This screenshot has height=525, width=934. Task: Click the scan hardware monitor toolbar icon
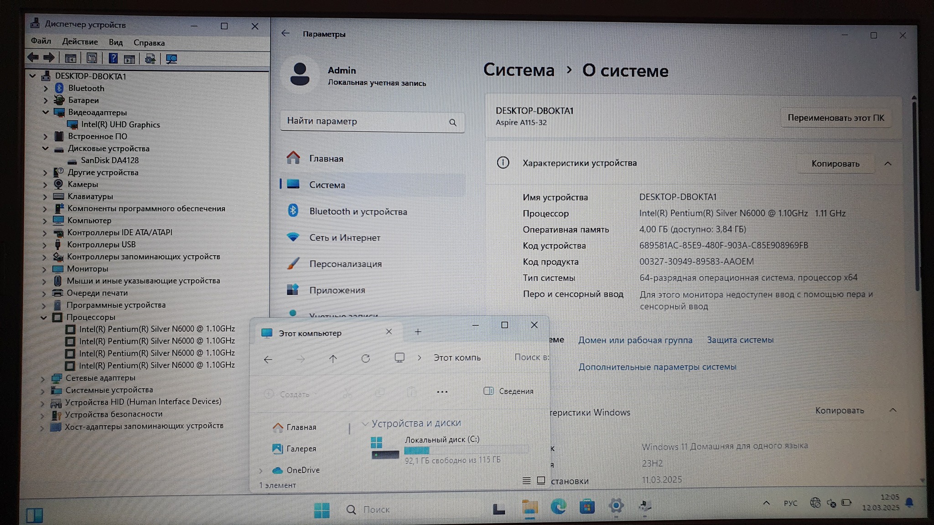(x=171, y=59)
